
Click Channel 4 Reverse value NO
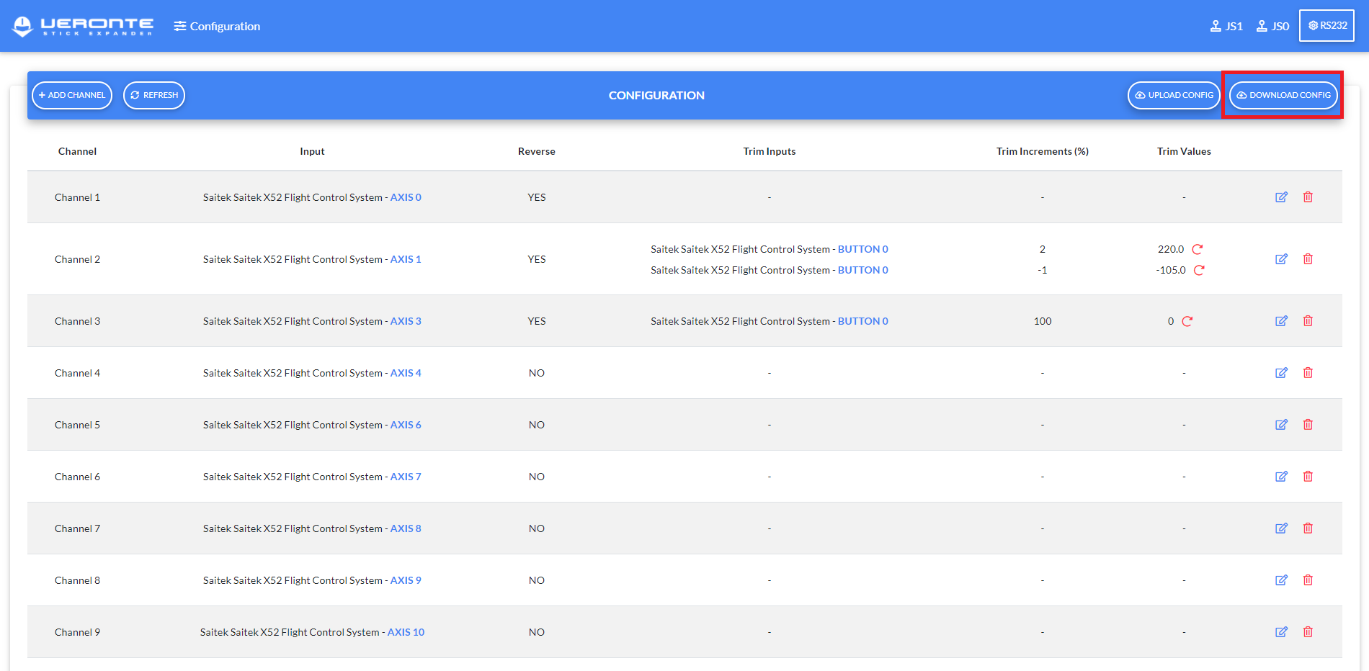tap(536, 373)
